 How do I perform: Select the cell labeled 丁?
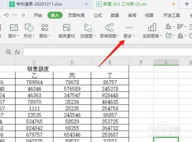pos(110,75)
